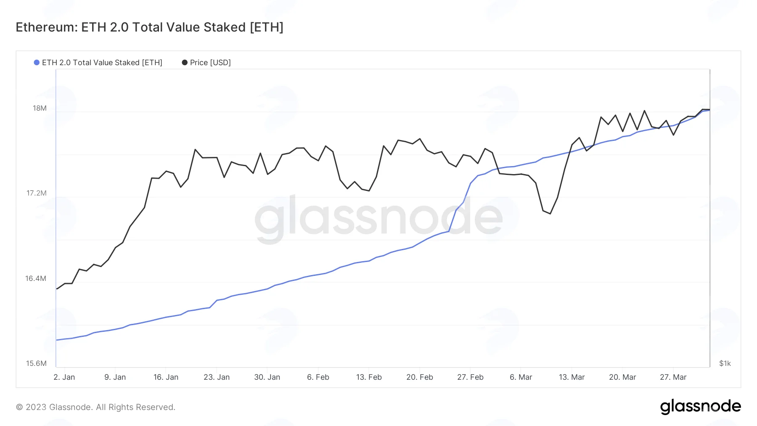Select the 27. Mar date label
Image resolution: width=757 pixels, height=426 pixels.
click(x=673, y=377)
